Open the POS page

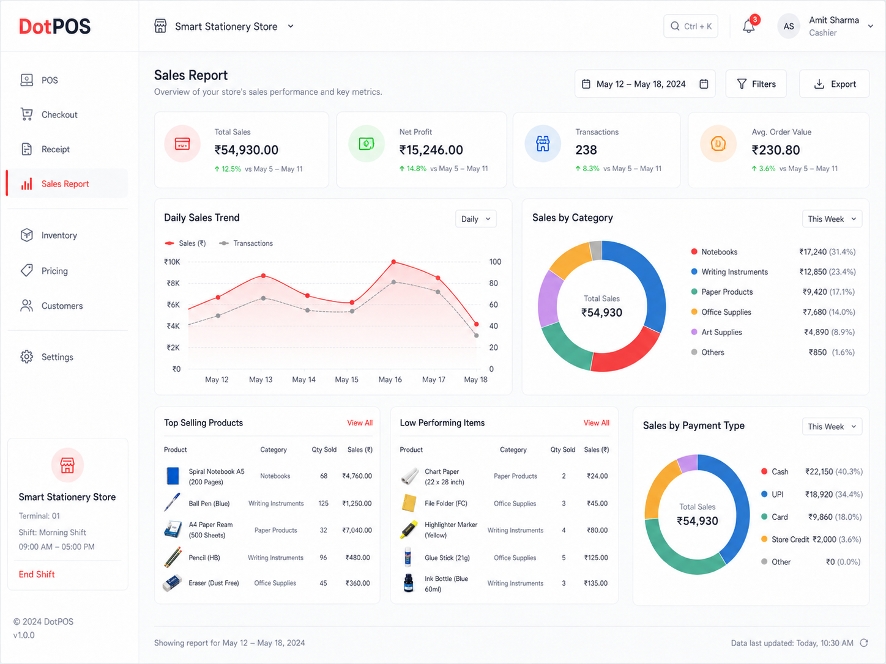(67, 80)
